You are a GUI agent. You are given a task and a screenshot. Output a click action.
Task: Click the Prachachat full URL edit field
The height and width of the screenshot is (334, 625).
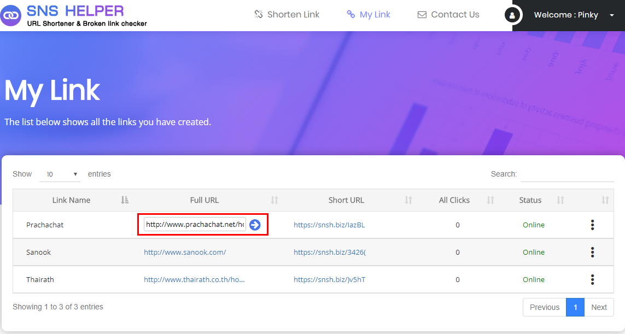click(x=195, y=224)
